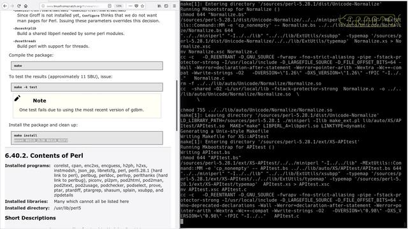Click the Note pencil icon
This screenshot has height=229, width=408.
click(17, 99)
